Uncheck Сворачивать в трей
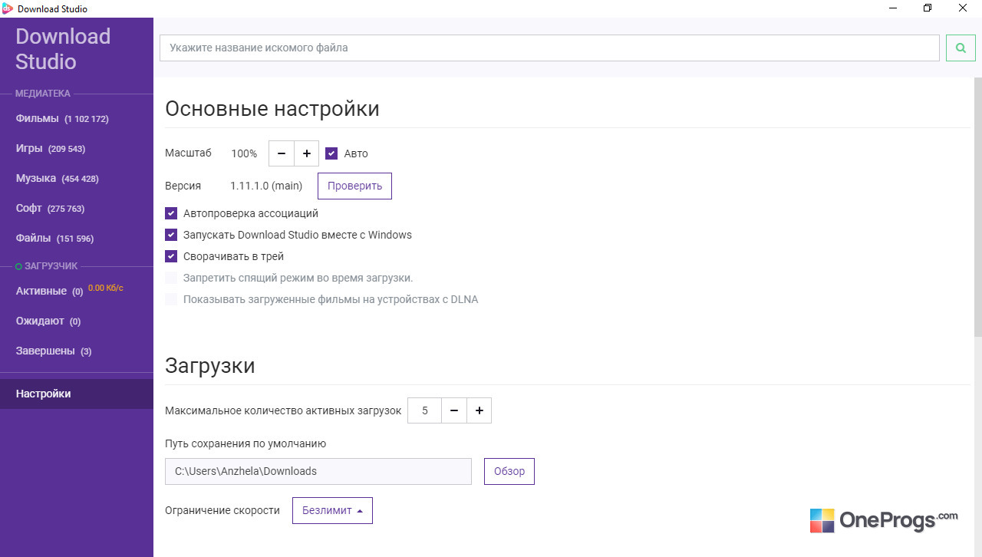 [171, 256]
